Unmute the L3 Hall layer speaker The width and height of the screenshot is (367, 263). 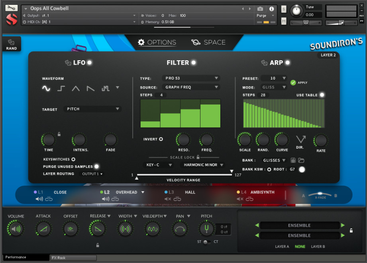pos(168,199)
